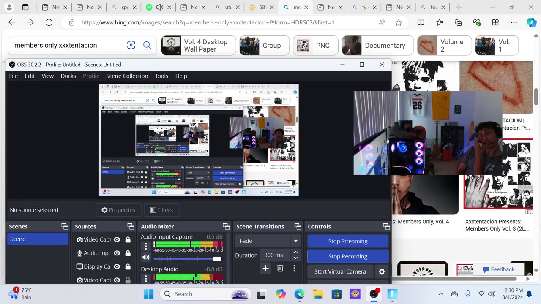Unlock first Video Capture source

click(128, 239)
